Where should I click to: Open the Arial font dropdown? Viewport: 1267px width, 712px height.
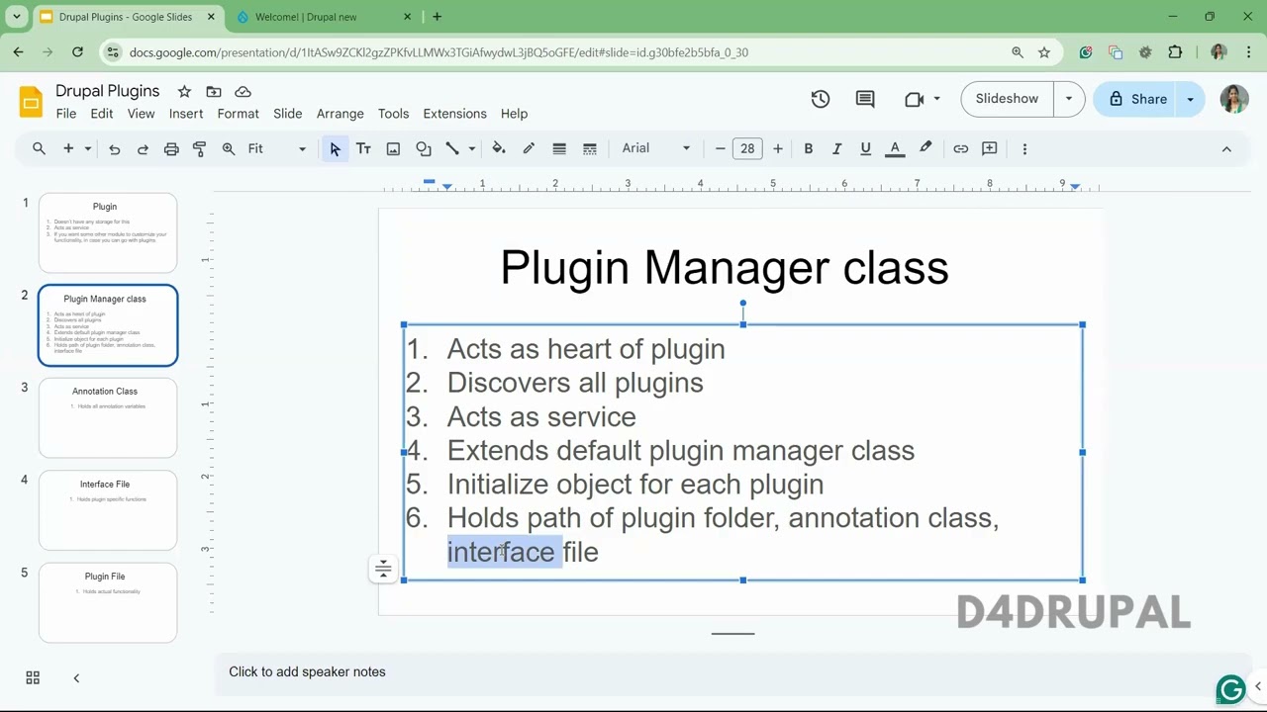coord(655,148)
